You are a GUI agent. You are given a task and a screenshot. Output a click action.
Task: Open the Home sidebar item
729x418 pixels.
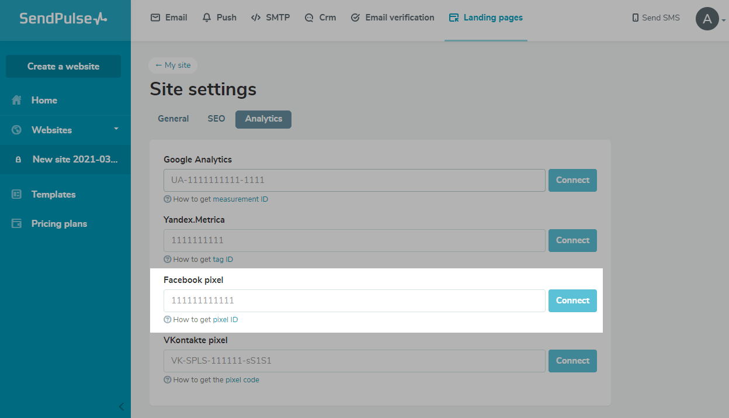[x=44, y=101]
